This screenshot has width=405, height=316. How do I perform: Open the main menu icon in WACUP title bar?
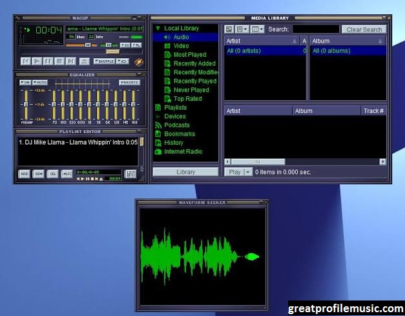pyautogui.click(x=18, y=18)
